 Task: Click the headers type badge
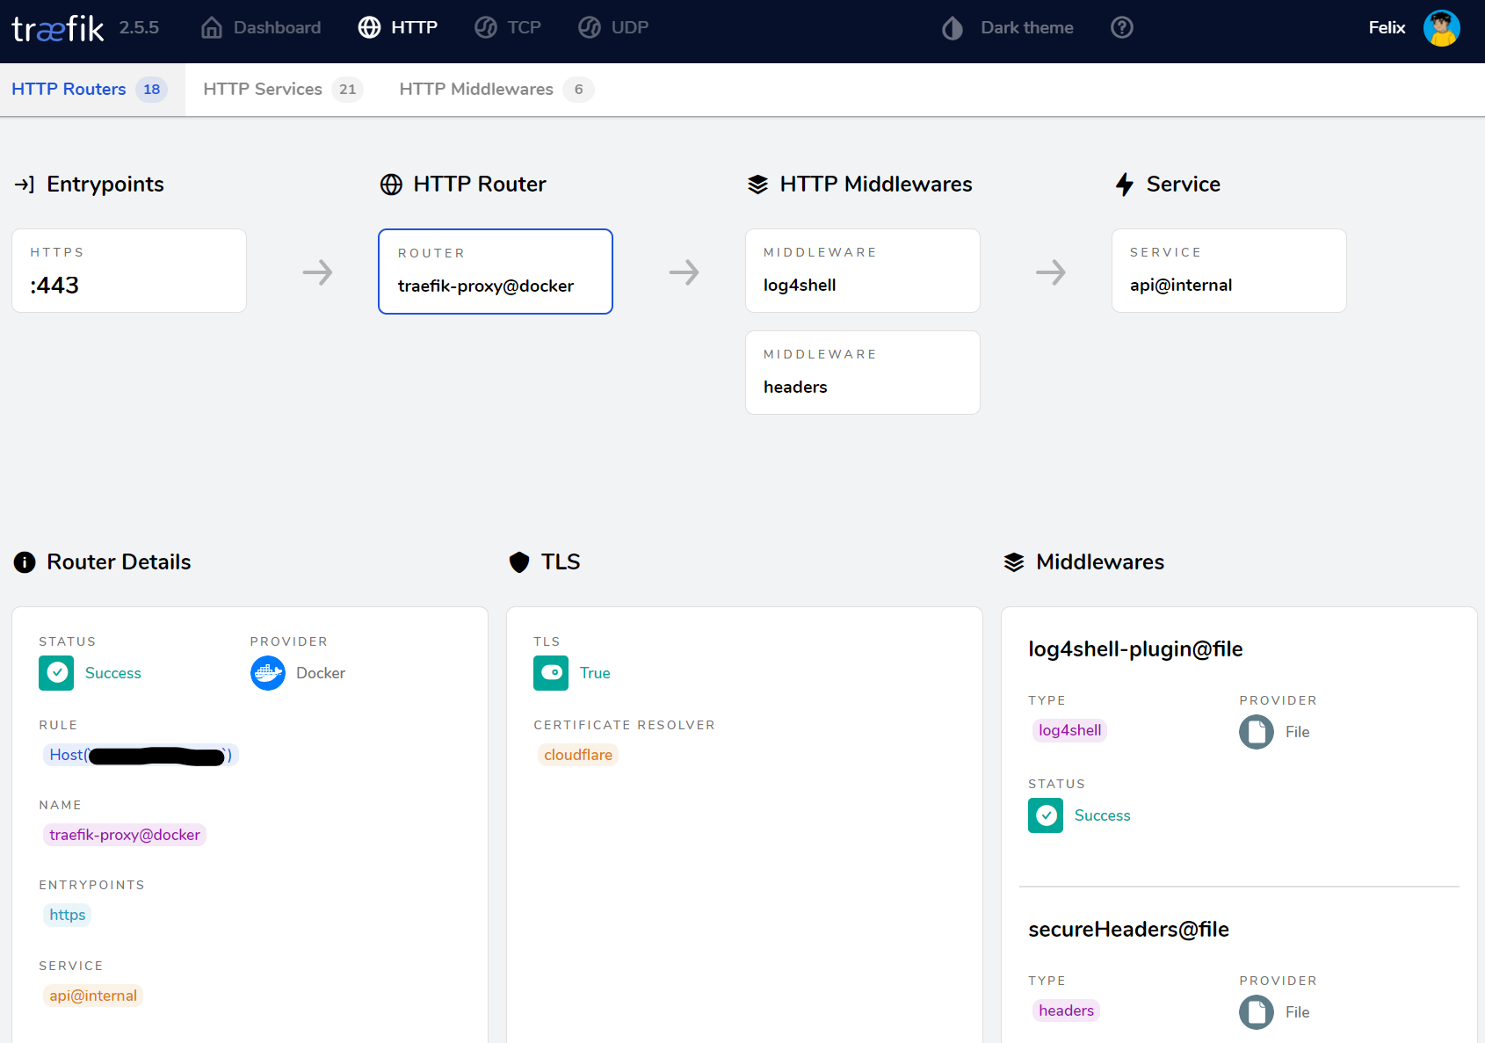click(x=1066, y=1010)
